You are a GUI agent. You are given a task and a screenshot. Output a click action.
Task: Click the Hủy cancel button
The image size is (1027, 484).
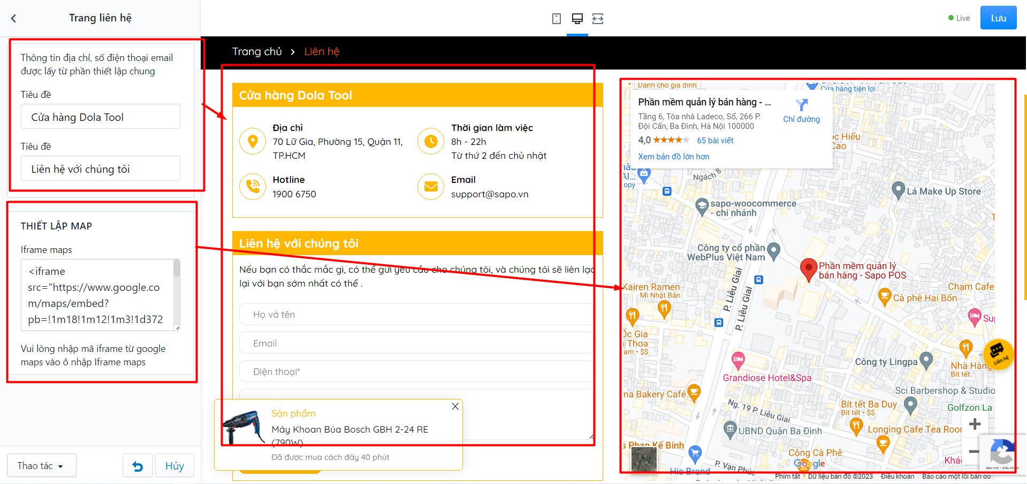click(174, 466)
